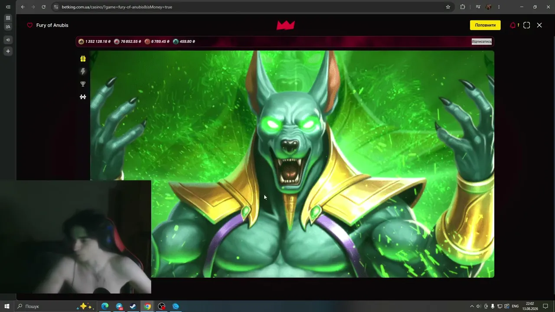Reload the betking page
555x312 pixels.
[x=44, y=7]
